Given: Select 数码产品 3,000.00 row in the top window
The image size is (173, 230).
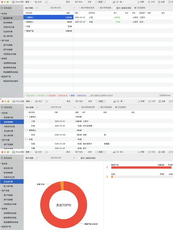Looking at the screenshot, I should tap(48, 31).
